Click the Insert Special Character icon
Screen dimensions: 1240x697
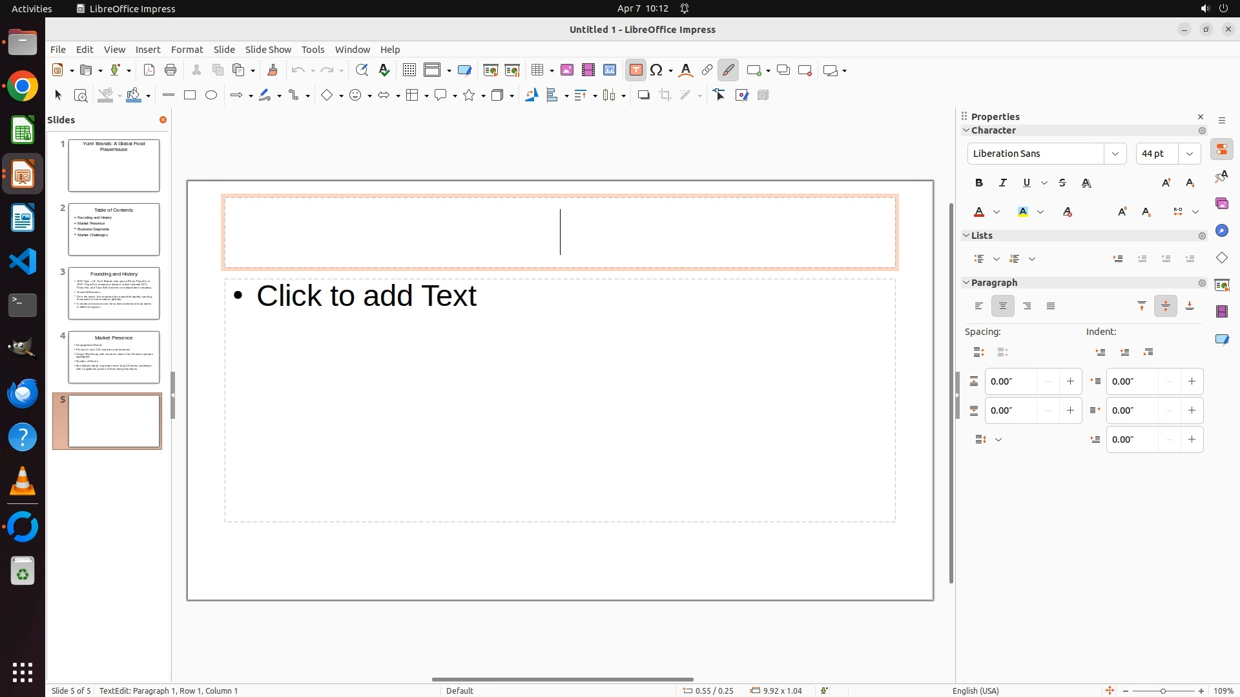657,70
